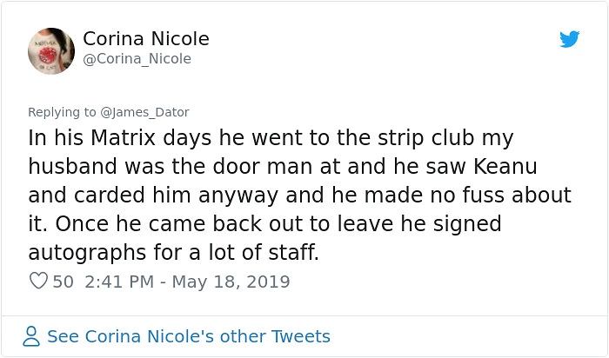The width and height of the screenshot is (609, 358).
Task: Click the person silhouette icon in footer
Action: click(x=31, y=336)
